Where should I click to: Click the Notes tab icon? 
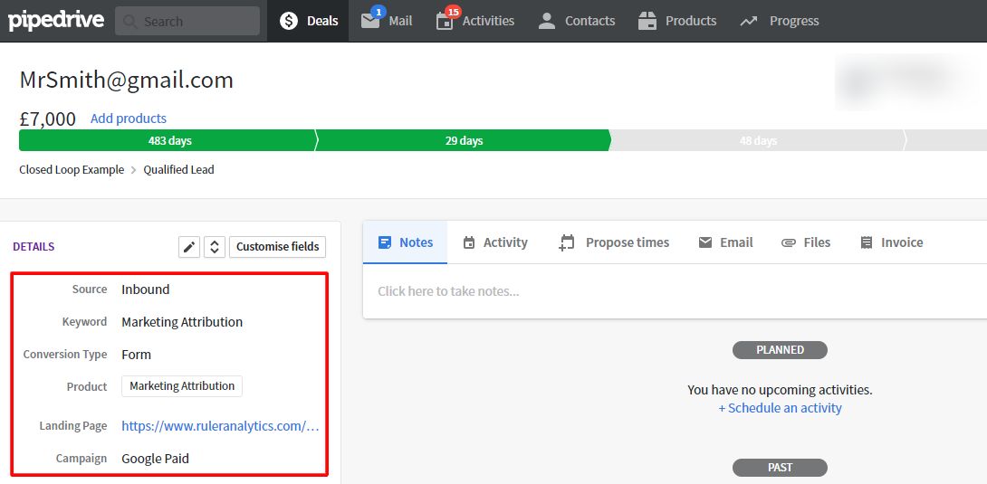385,242
